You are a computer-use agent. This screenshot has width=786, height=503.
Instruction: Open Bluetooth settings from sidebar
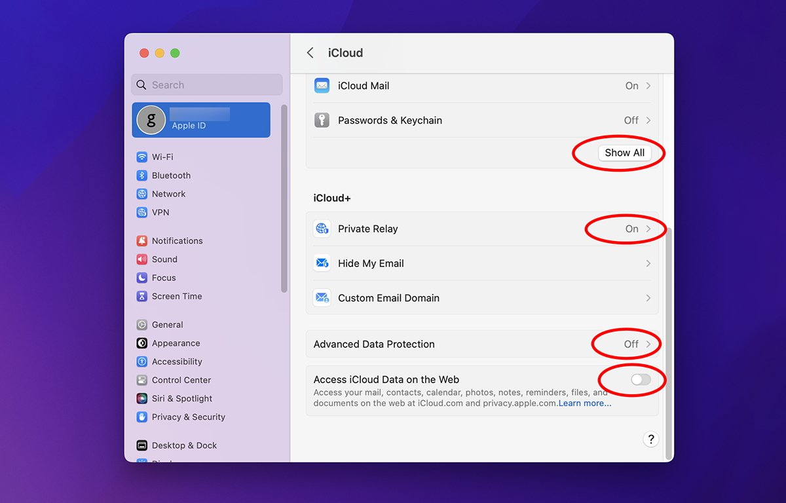tap(142, 175)
